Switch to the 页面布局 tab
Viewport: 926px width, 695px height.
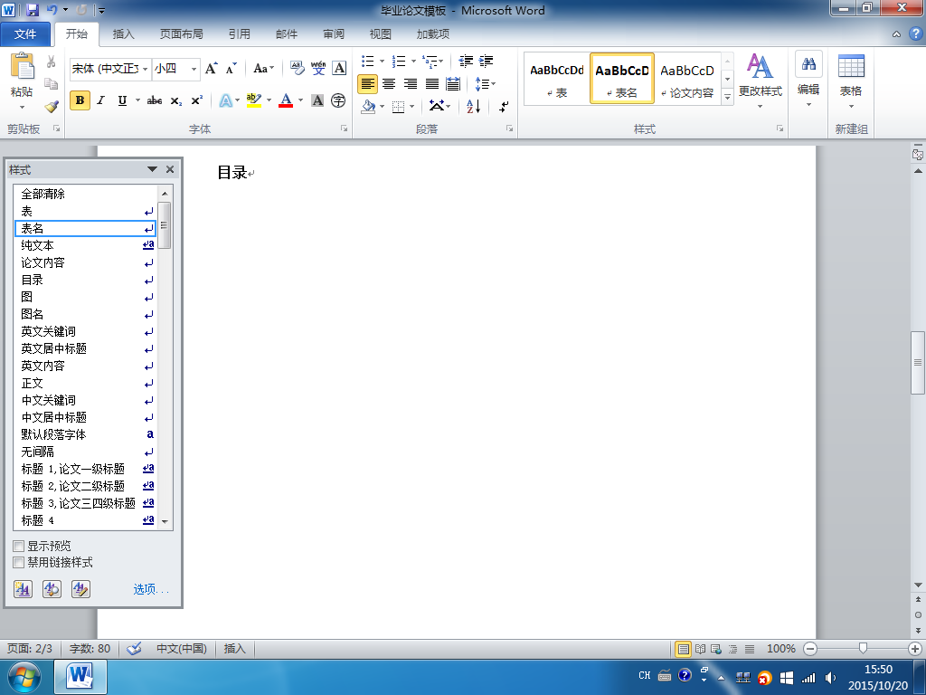coord(181,33)
